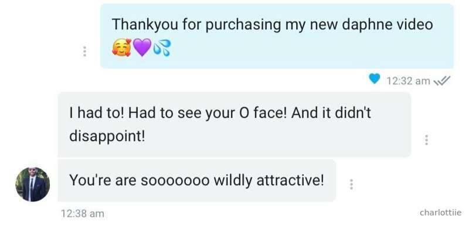Click the words "wildly attractive!" in last message
This screenshot has height=225, width=469.
pos(269,180)
